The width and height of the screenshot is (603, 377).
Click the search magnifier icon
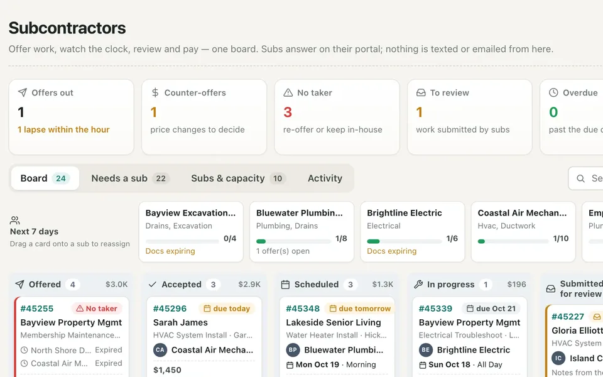[580, 178]
